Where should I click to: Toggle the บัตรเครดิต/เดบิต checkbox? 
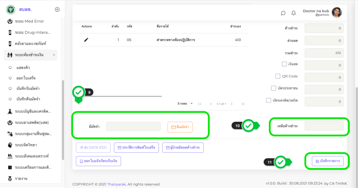click(x=268, y=101)
